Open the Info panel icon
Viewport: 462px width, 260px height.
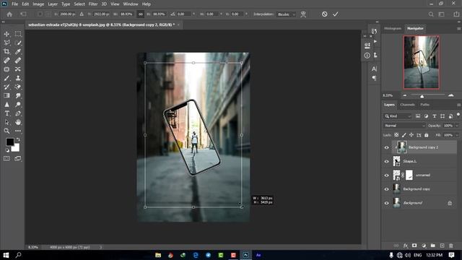(367, 56)
